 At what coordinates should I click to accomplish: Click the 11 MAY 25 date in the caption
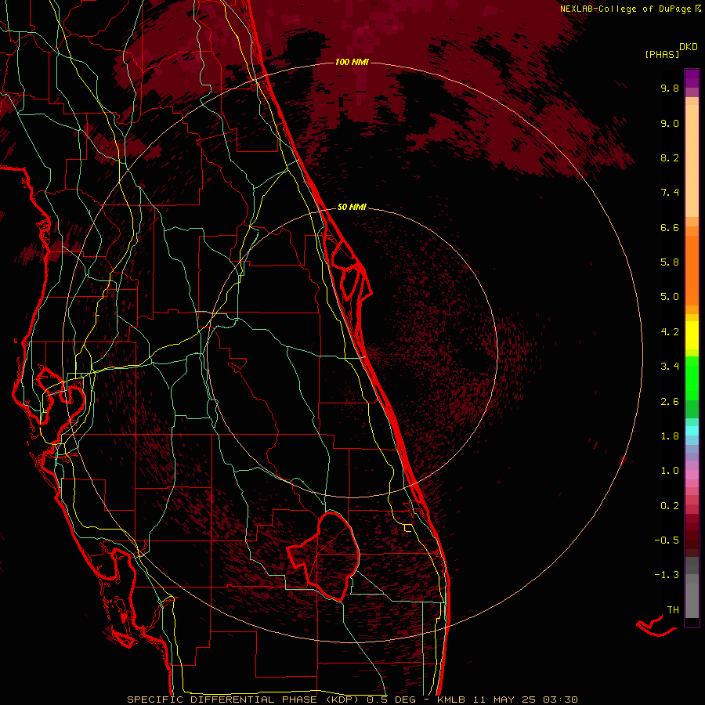[504, 700]
